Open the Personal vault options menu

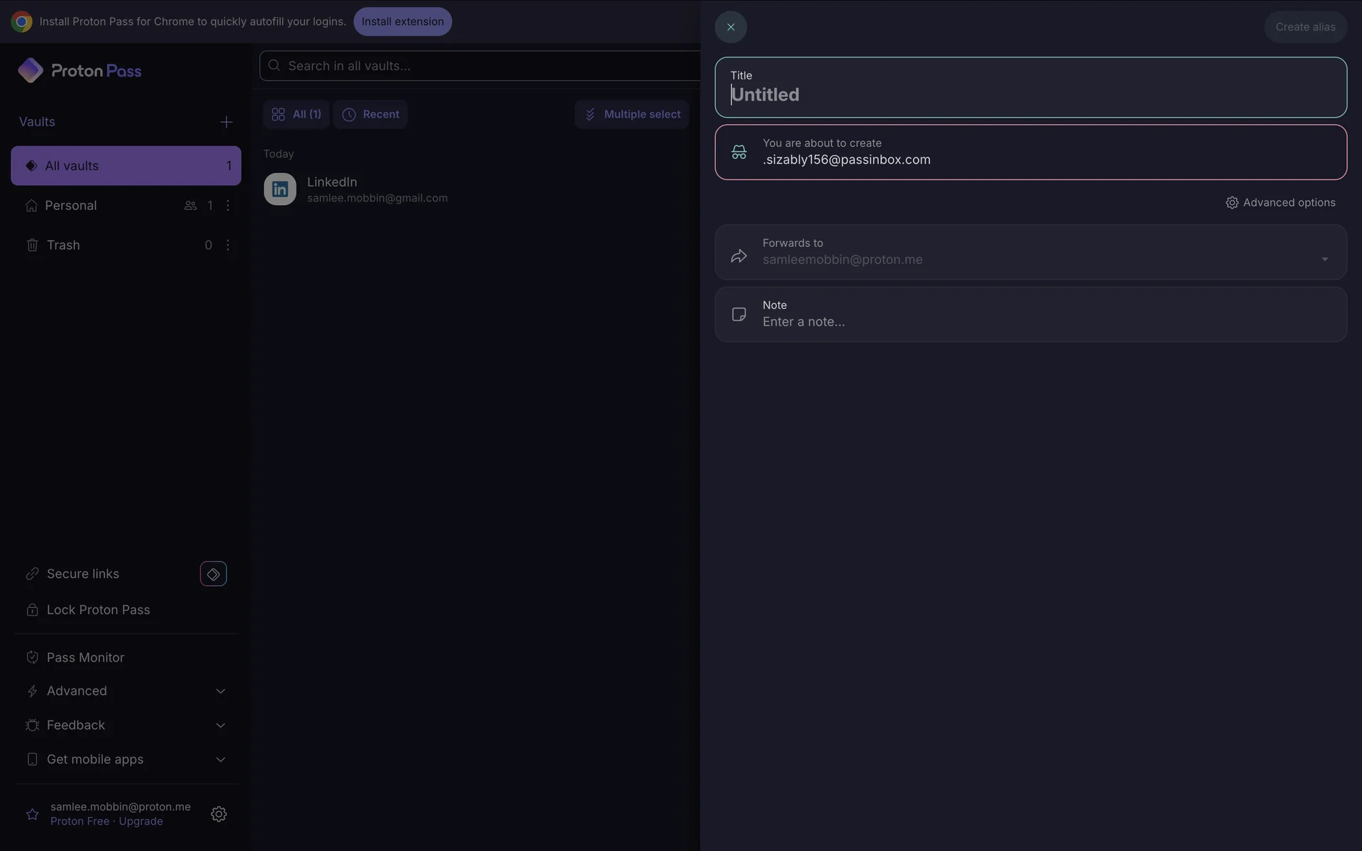pos(228,206)
